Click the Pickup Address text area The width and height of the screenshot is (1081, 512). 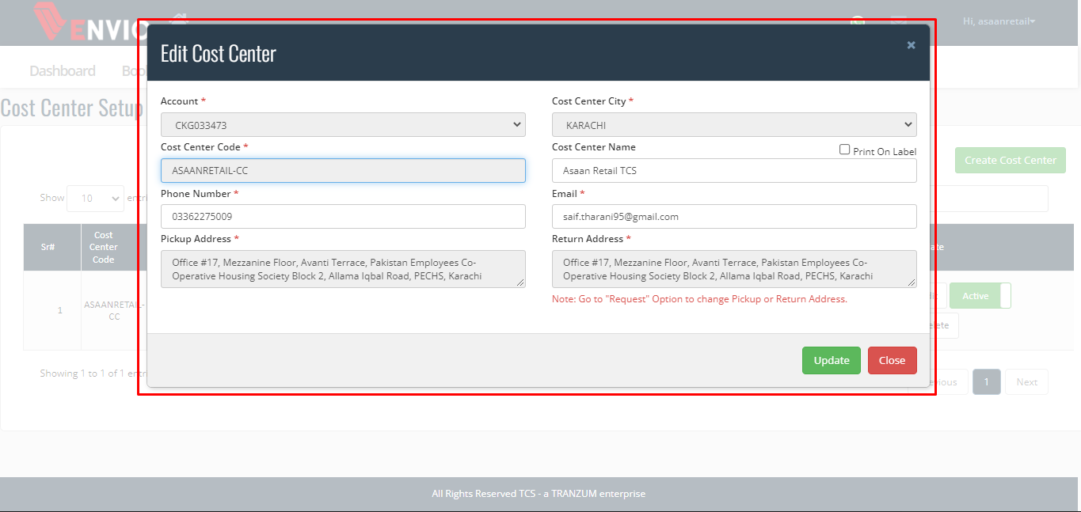coord(343,269)
